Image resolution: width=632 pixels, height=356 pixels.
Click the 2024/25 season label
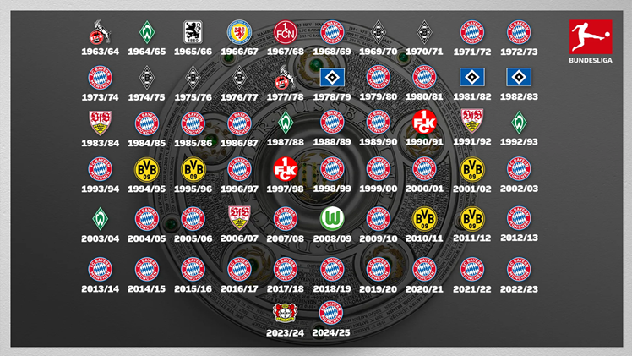point(331,333)
